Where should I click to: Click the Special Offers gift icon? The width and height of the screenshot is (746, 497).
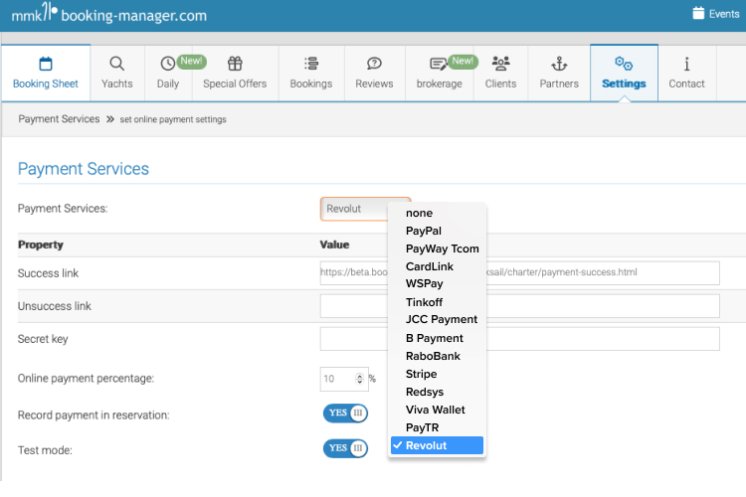235,64
